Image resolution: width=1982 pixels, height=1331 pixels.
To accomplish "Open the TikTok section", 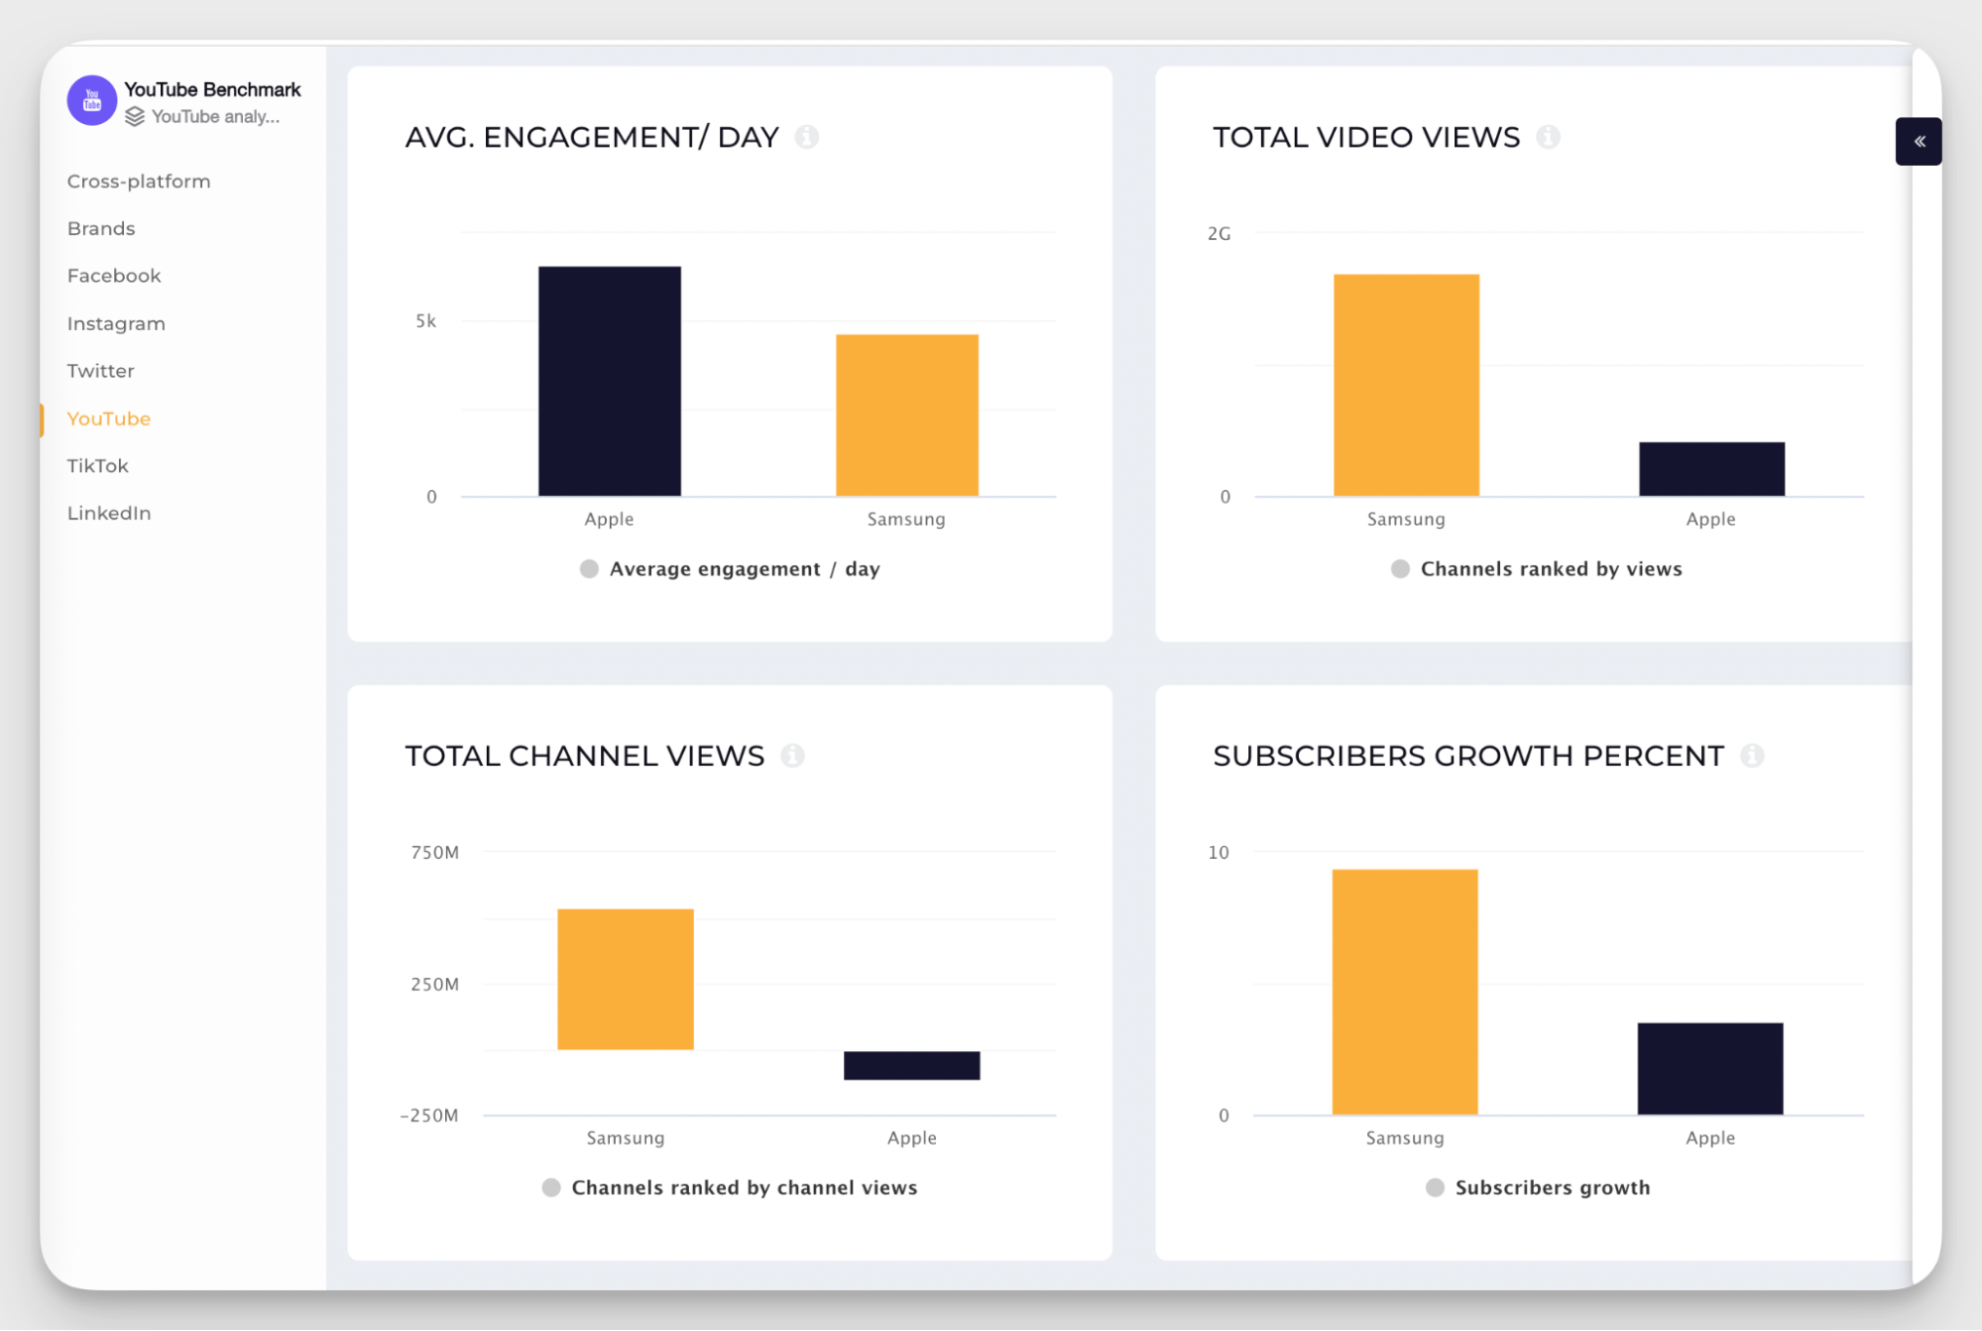I will tap(96, 465).
